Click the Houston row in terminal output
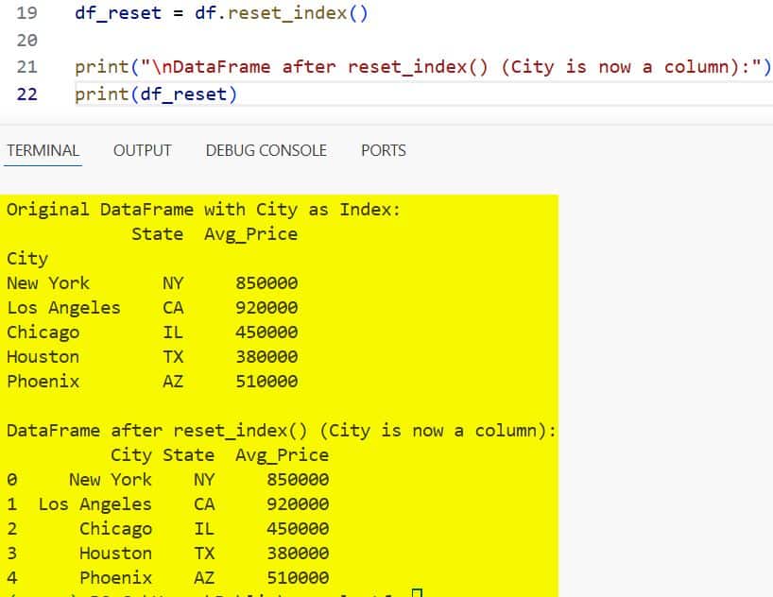 click(x=43, y=356)
